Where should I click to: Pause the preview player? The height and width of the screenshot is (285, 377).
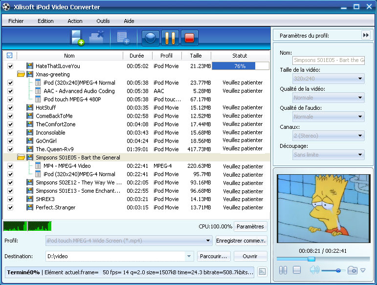283,270
